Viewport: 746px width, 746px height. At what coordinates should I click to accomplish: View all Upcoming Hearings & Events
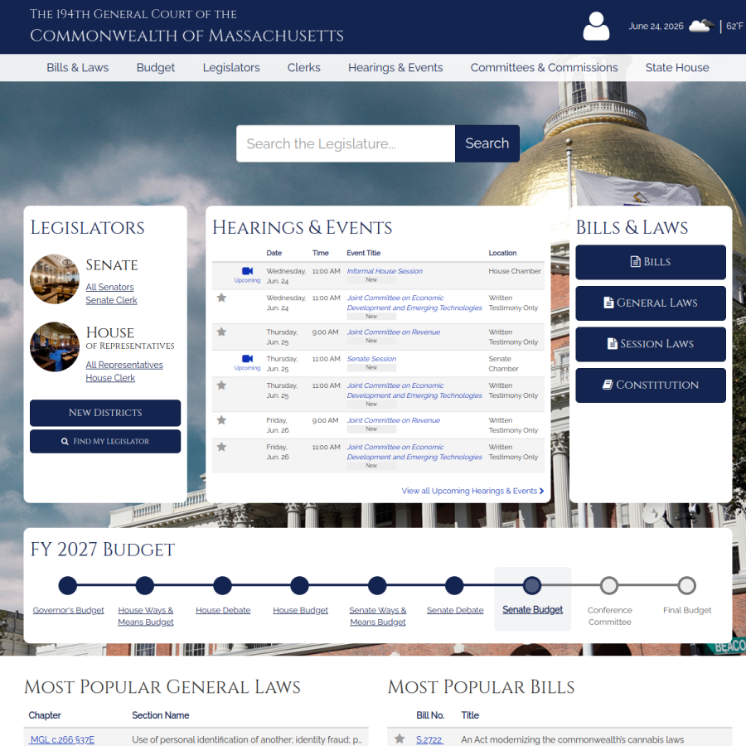(472, 491)
